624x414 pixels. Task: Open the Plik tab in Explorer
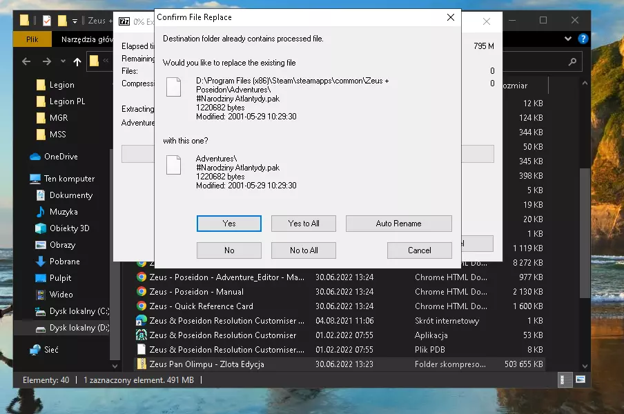click(32, 39)
